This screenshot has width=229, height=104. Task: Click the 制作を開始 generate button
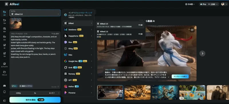point(35,100)
